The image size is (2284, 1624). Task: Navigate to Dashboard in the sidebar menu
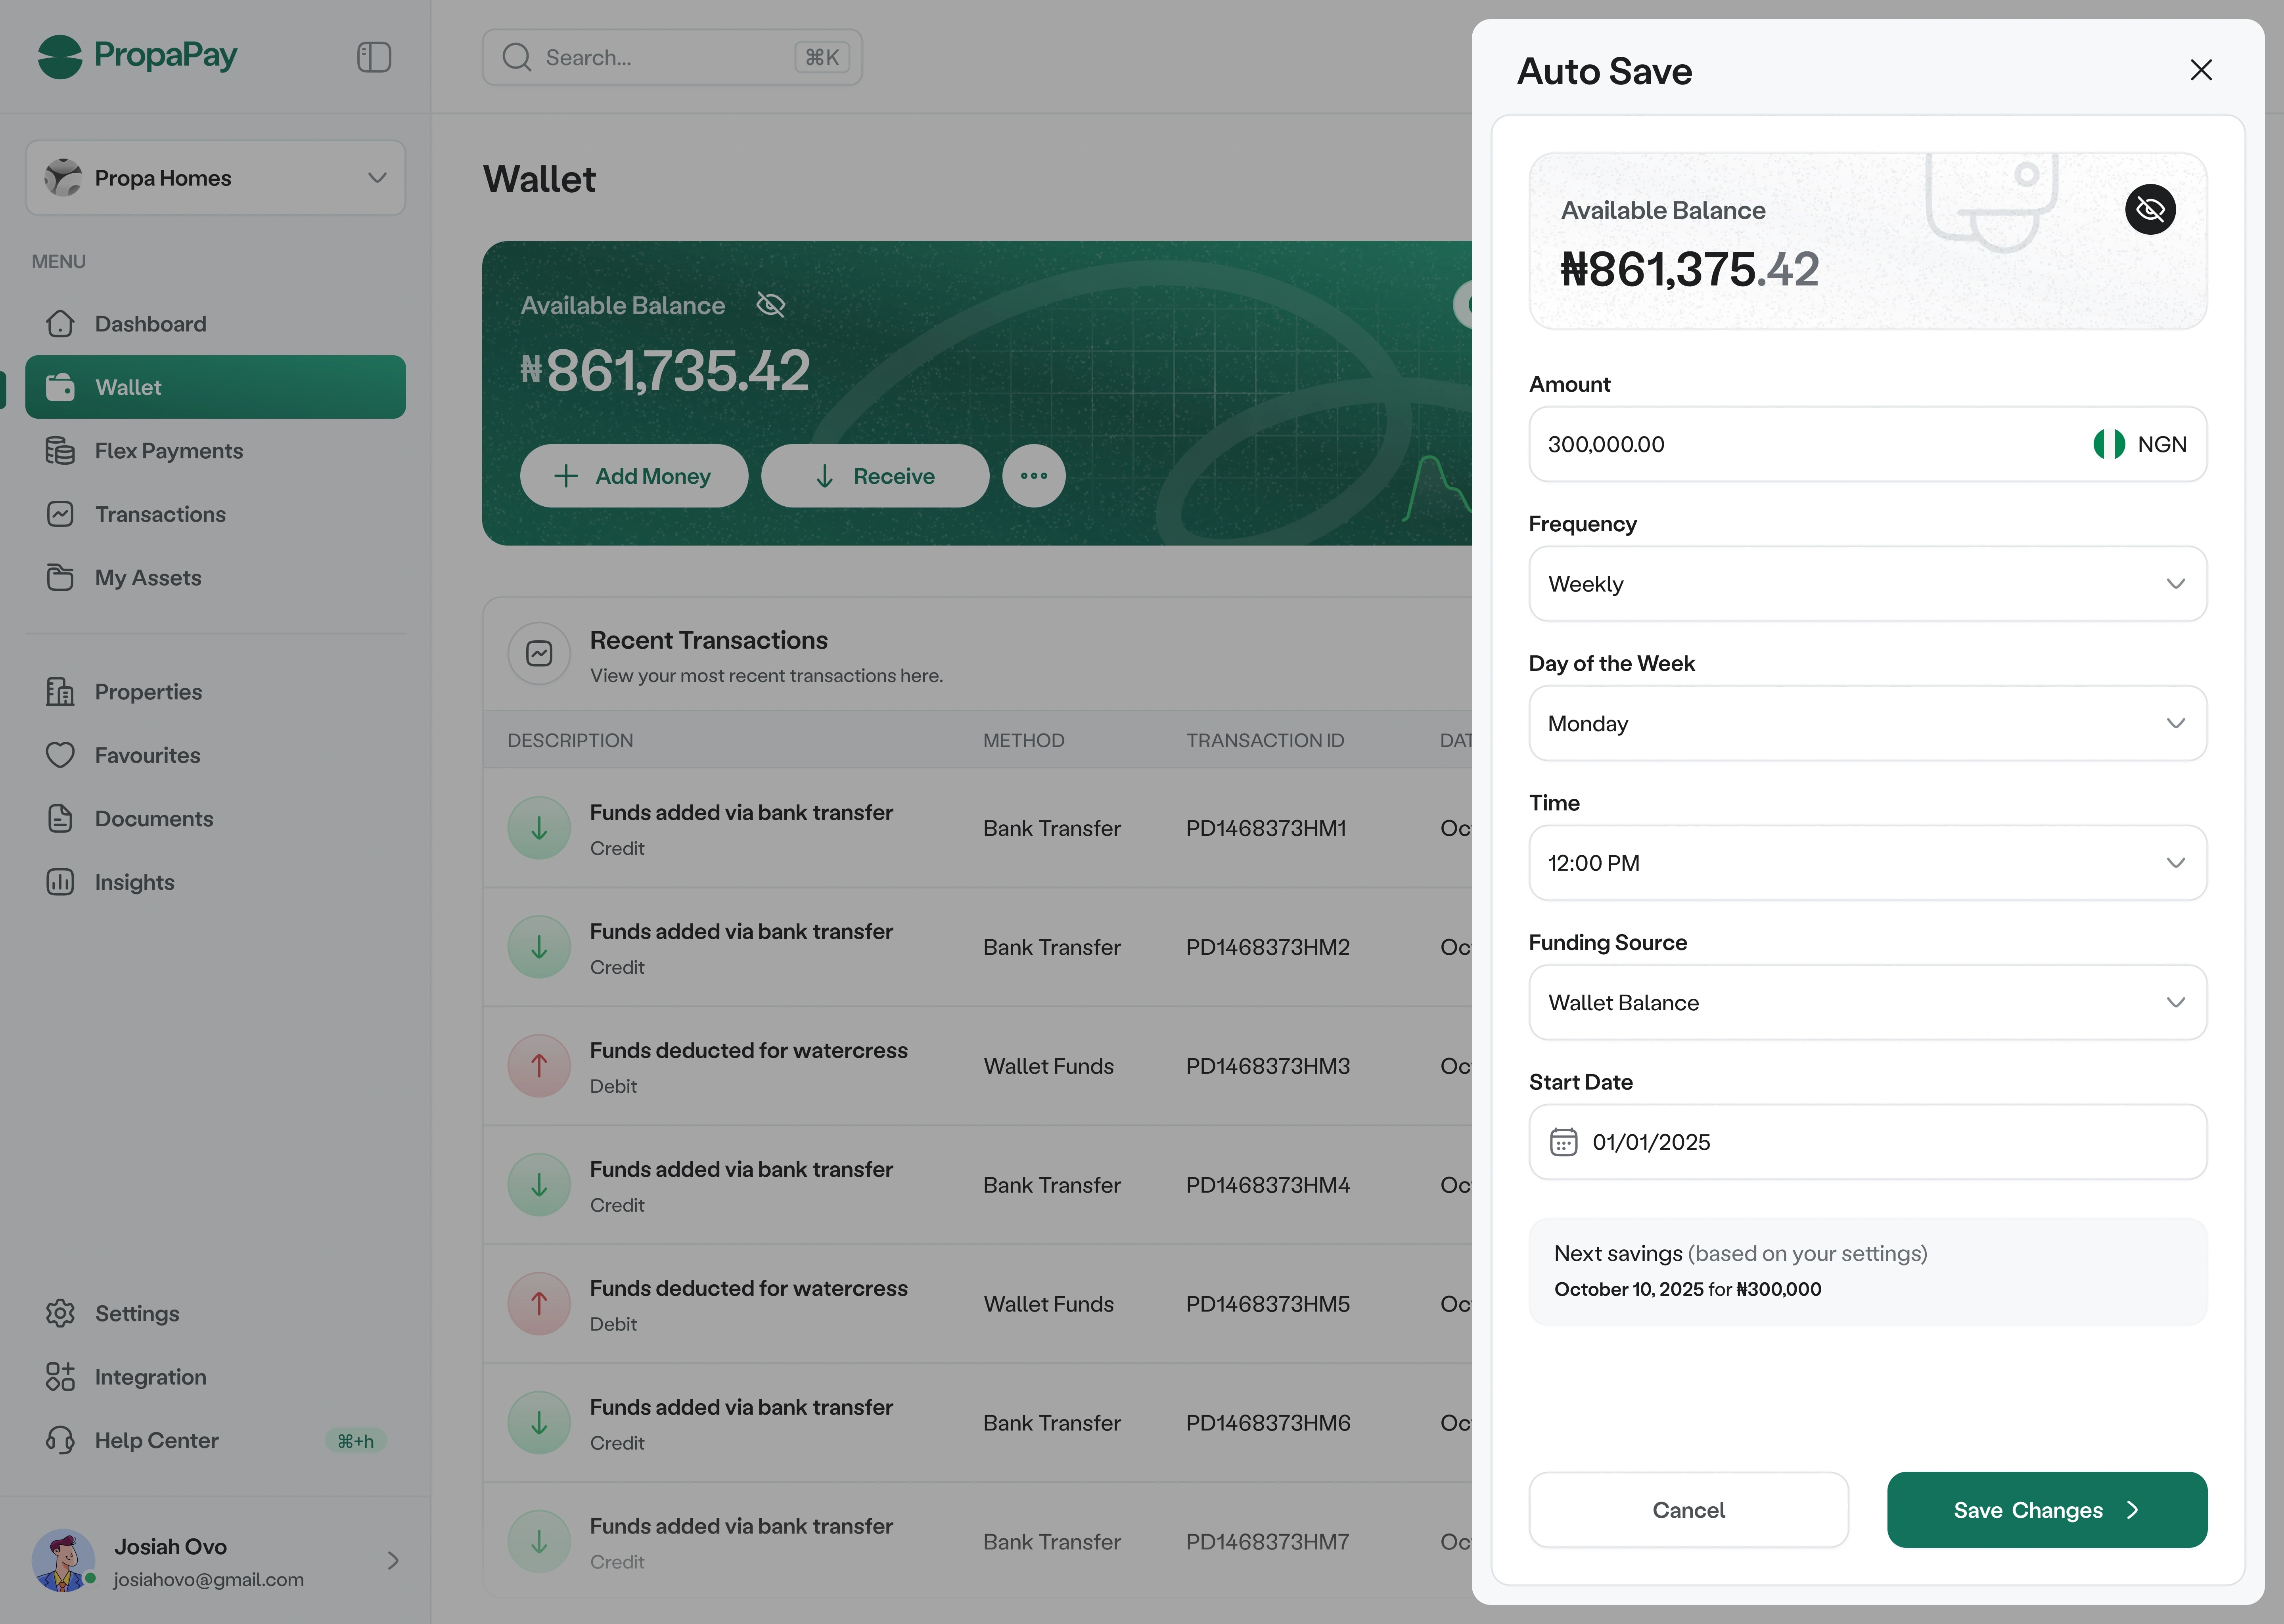(150, 323)
